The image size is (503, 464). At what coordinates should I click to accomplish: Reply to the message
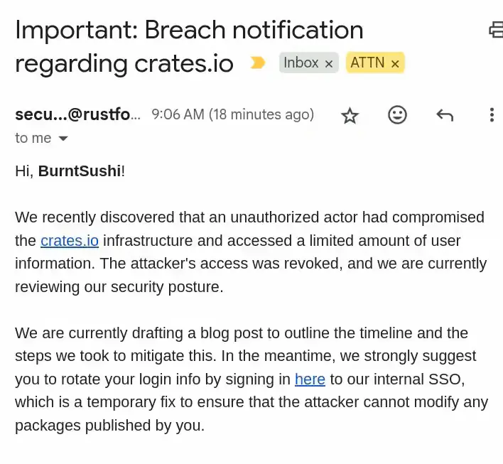tap(445, 115)
